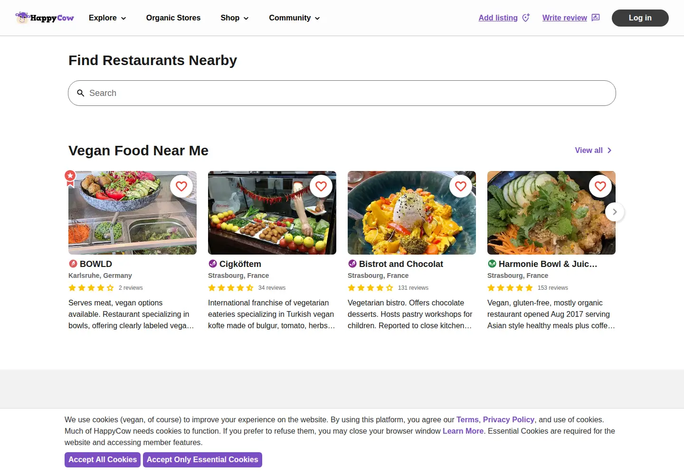Open the Harmonie Bowl & Juic… title
Image resolution: width=684 pixels, height=475 pixels.
click(x=548, y=264)
